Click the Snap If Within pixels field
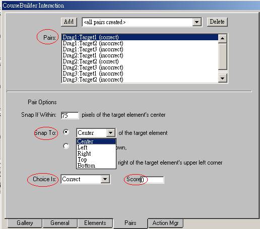 (x=70, y=115)
